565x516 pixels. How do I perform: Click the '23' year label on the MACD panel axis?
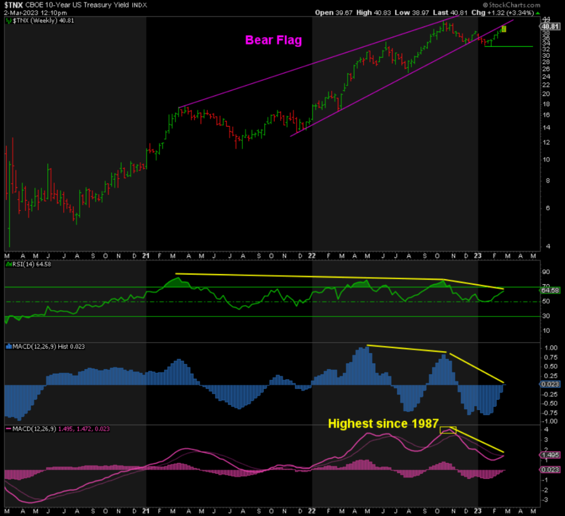coord(478,511)
